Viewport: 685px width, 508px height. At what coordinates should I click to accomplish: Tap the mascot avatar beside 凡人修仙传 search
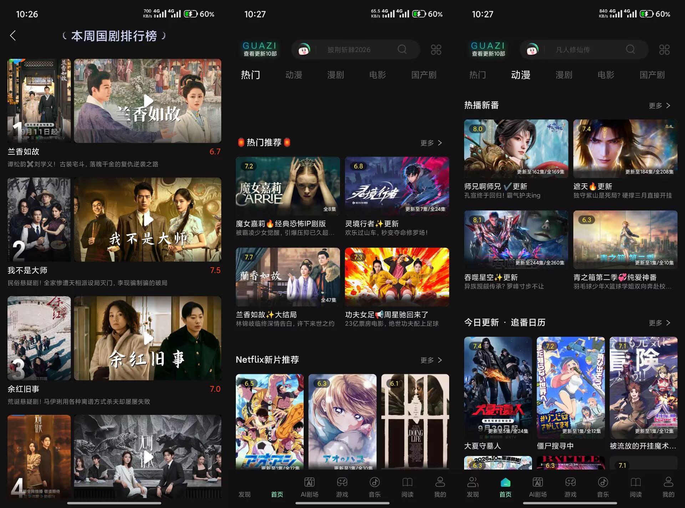532,50
